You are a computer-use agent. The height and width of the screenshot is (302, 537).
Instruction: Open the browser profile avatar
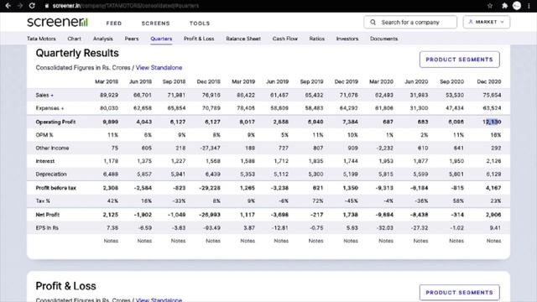coord(517,6)
